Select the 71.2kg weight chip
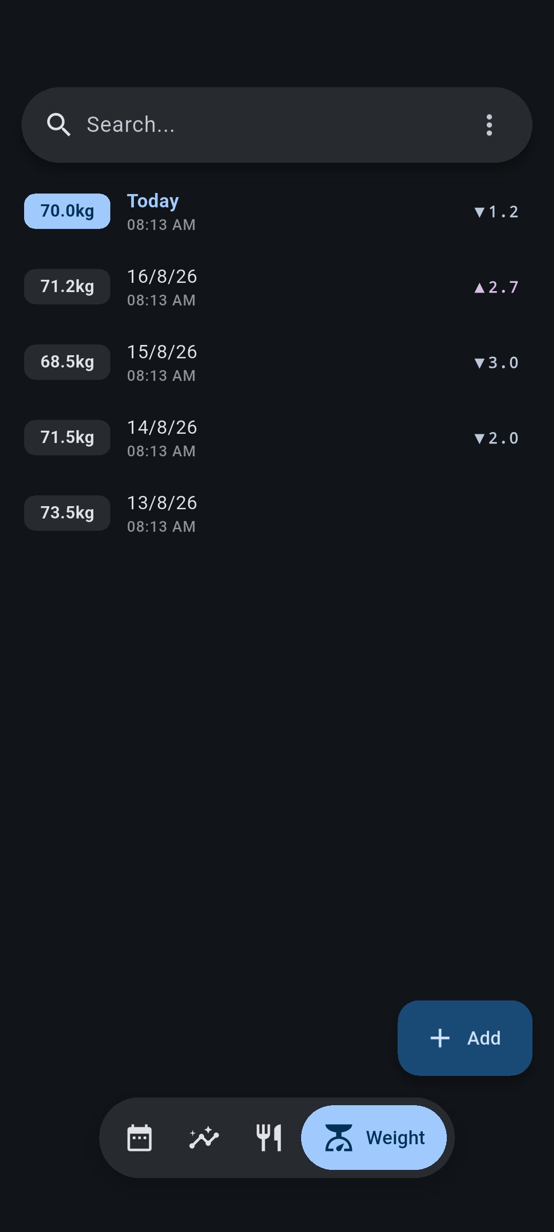 tap(67, 286)
